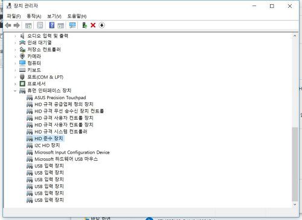Click the chip icon beside 프로세서
Viewport: 302px width, 220px height.
pyautogui.click(x=22, y=83)
